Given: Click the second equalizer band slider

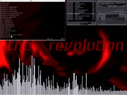Looking at the screenshot, I should click(108, 20).
